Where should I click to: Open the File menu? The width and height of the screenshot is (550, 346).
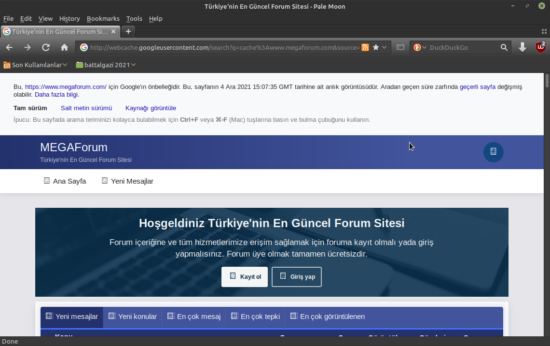[8, 19]
